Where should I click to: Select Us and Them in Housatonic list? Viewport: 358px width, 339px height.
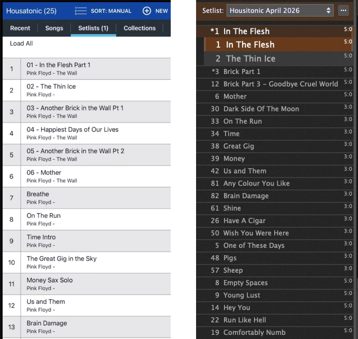86,305
